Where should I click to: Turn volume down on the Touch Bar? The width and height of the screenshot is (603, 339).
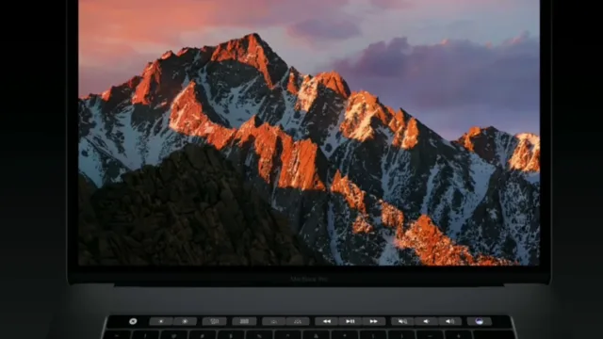426,321
